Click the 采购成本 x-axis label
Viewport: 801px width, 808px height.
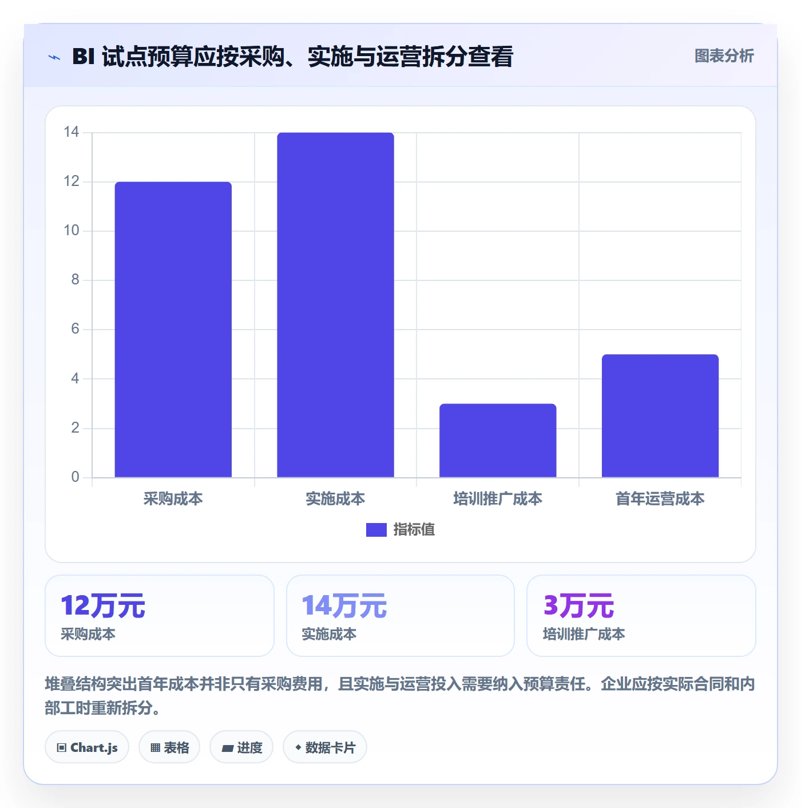[173, 499]
